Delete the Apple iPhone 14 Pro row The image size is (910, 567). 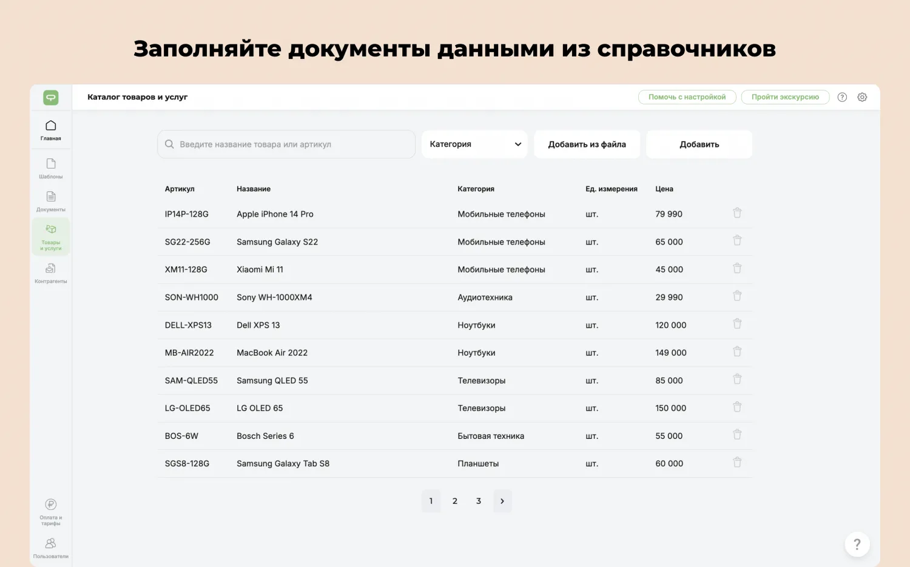pyautogui.click(x=737, y=213)
